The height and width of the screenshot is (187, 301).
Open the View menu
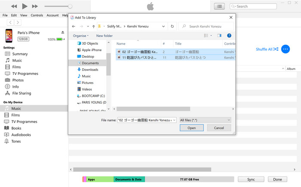click(x=24, y=15)
